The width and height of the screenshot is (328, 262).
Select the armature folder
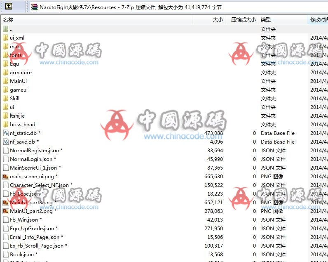pyautogui.click(x=21, y=73)
